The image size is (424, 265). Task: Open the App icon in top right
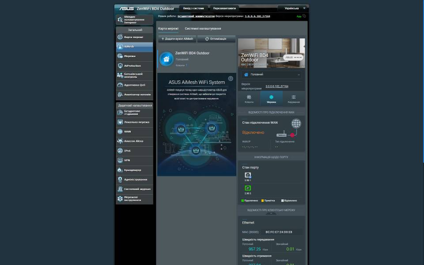301,16
